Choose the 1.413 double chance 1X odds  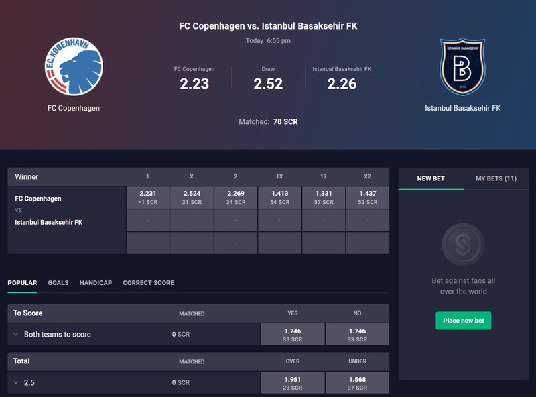point(279,197)
